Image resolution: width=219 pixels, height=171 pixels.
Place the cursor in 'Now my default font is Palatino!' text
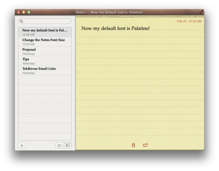(x=115, y=28)
